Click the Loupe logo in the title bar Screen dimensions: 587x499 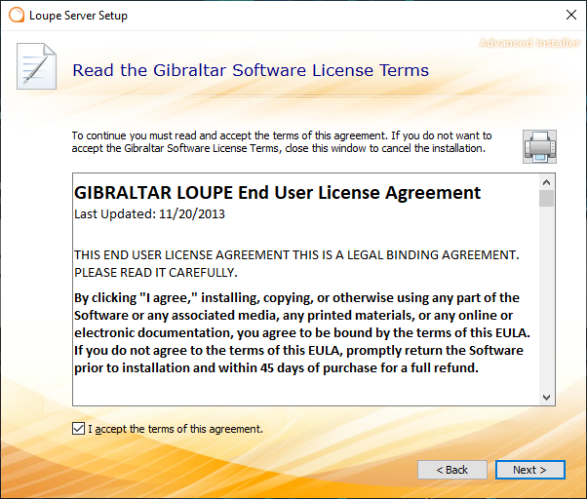[17, 16]
